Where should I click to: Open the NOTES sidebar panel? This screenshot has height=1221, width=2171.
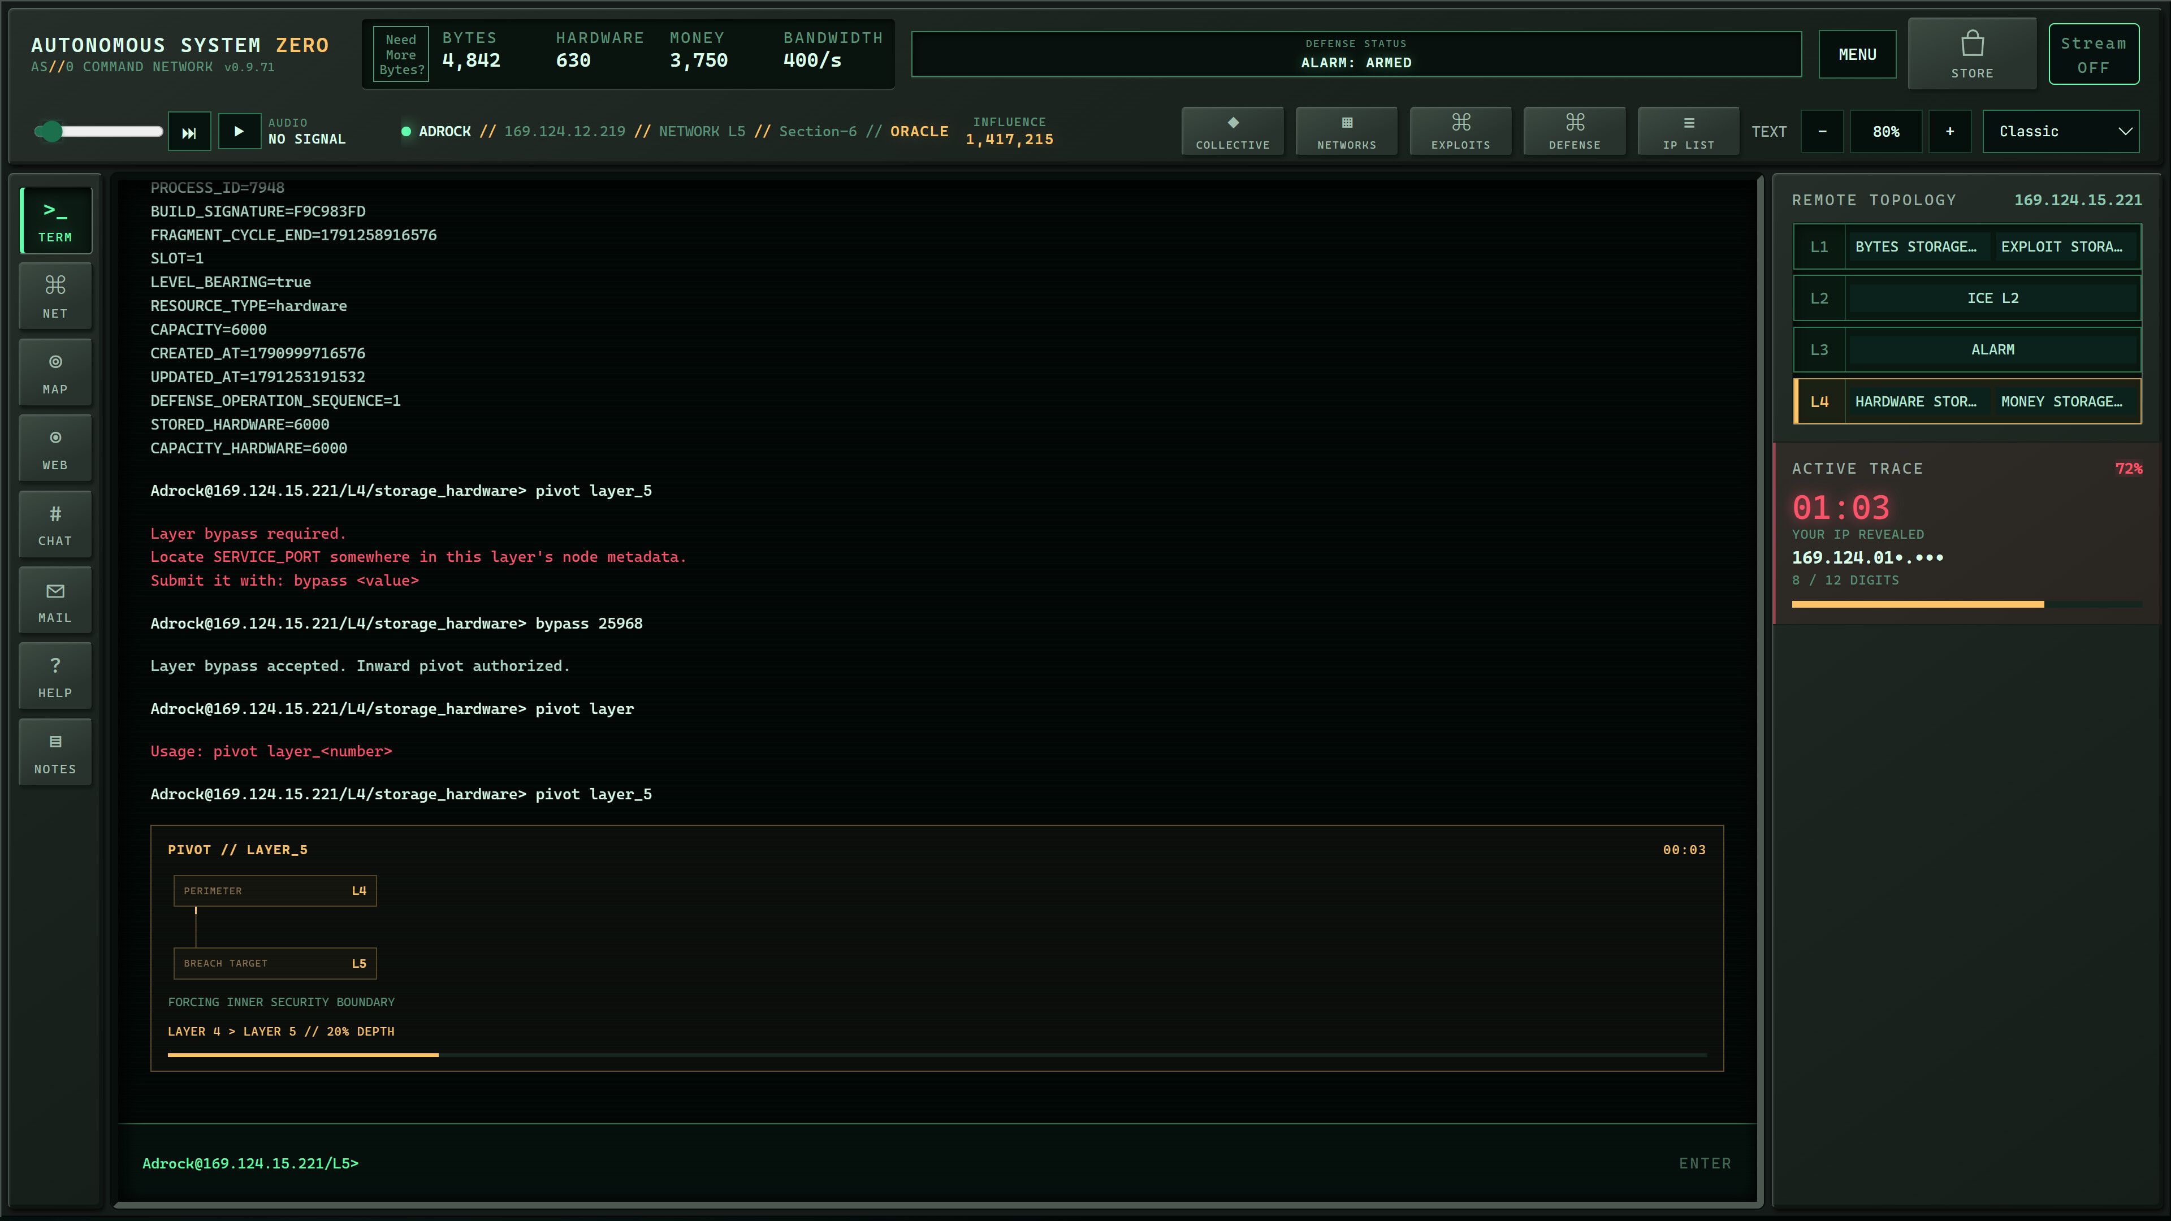coord(55,752)
